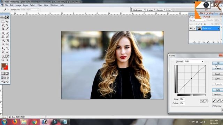The image size is (223, 125).
Task: Select the Shape tool
Action: pyautogui.click(x=7, y=52)
